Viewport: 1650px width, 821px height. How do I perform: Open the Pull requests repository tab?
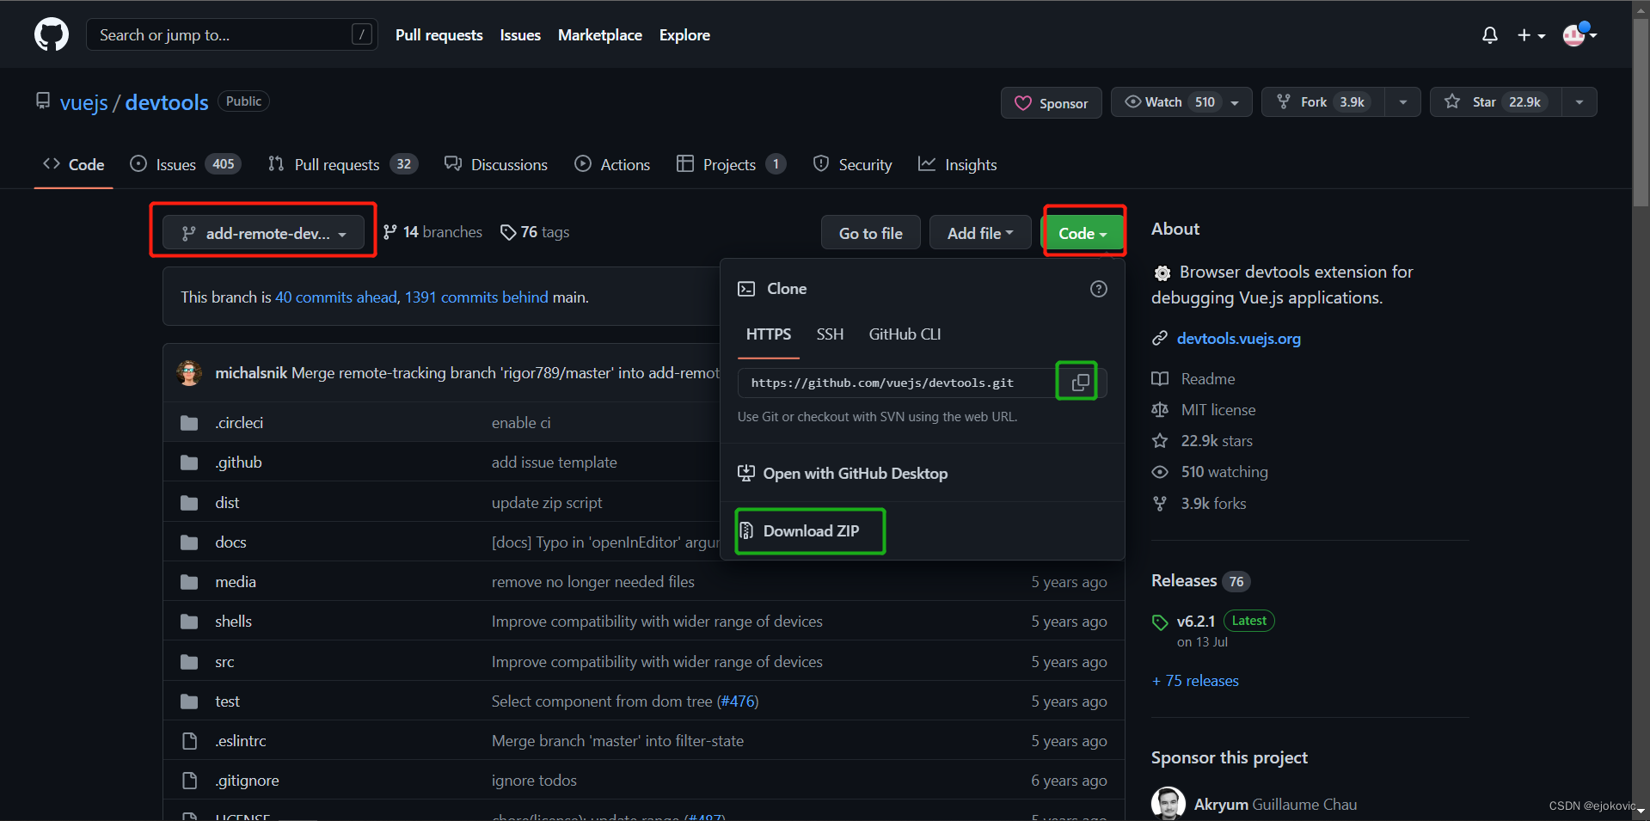342,164
